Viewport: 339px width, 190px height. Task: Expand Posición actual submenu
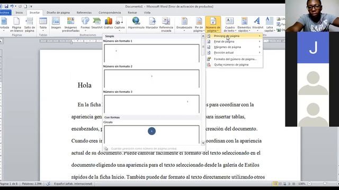click(234, 53)
